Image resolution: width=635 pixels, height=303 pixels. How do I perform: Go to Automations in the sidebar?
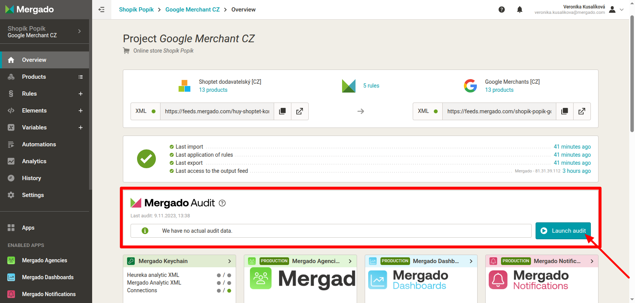(x=39, y=144)
